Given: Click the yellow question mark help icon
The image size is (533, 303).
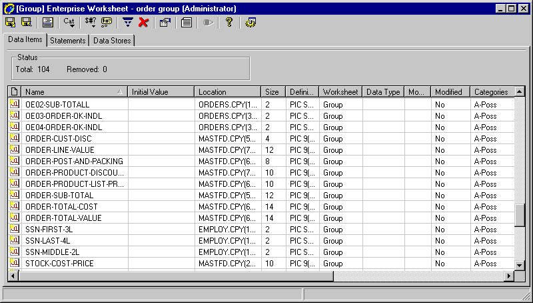Looking at the screenshot, I should pyautogui.click(x=229, y=23).
